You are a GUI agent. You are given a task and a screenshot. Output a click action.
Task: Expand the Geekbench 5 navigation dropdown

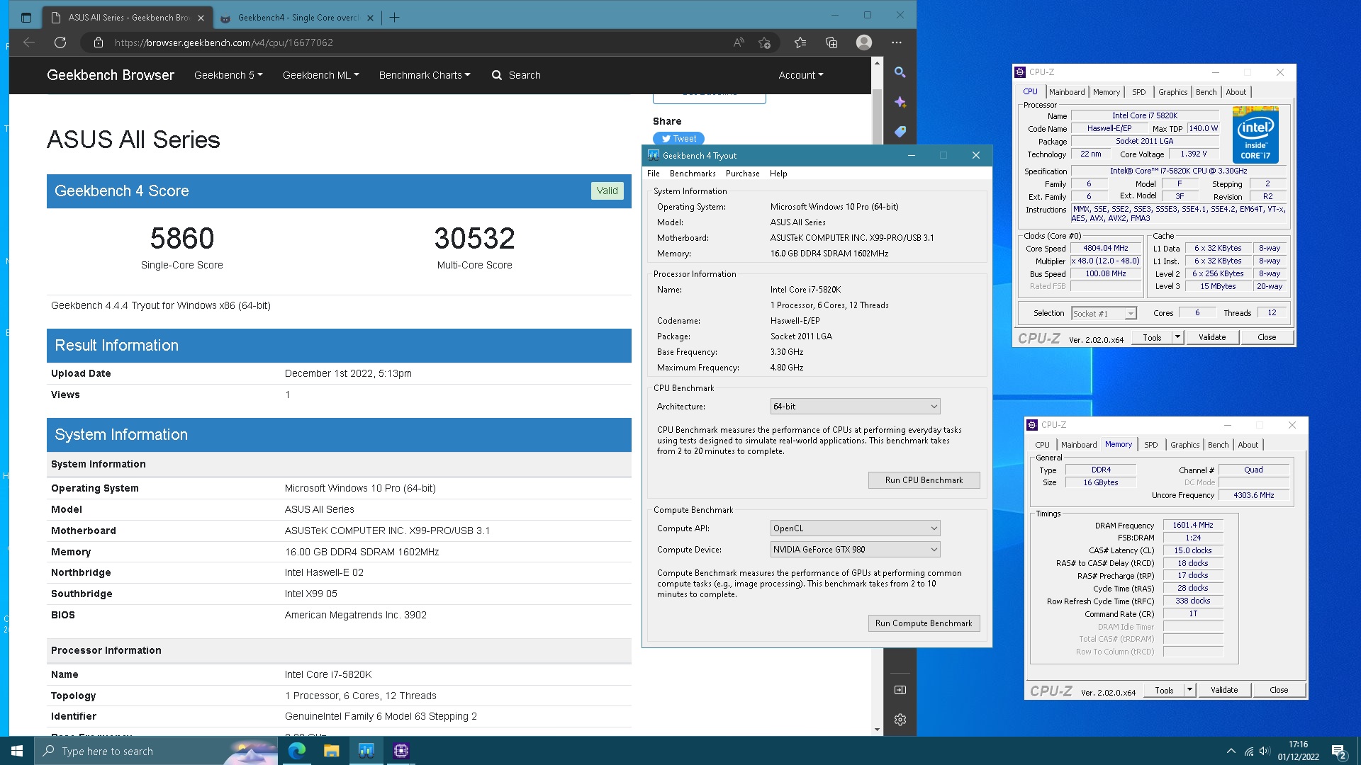228,75
